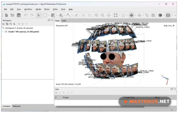Click Add Marker flag icon in Workspace toolbar

pyautogui.click(x=11, y=24)
